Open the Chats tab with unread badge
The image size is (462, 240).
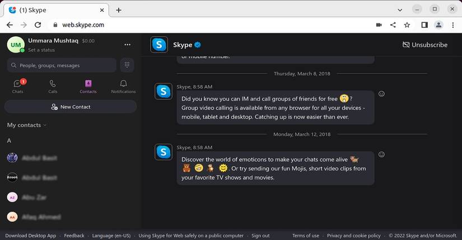tap(18, 87)
